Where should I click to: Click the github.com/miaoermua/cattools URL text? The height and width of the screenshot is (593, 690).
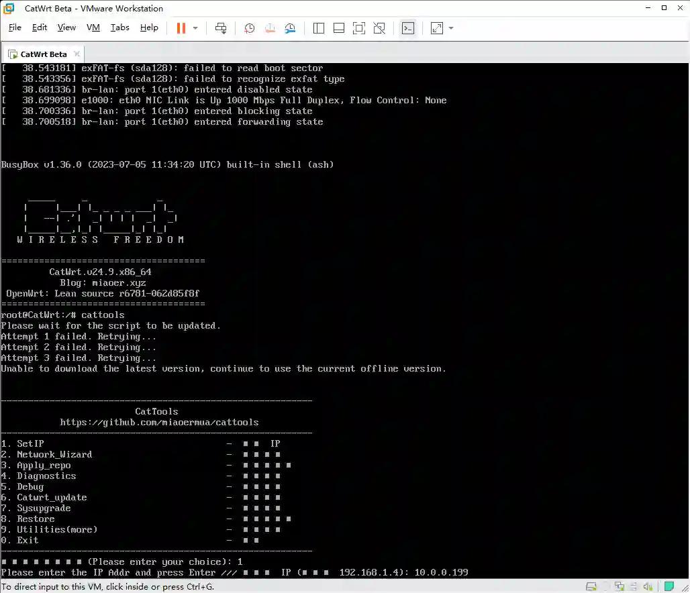point(159,423)
